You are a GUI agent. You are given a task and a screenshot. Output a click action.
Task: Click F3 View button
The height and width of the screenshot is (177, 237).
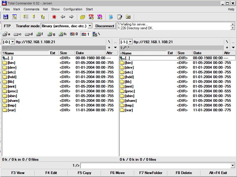pyautogui.click(x=18, y=173)
